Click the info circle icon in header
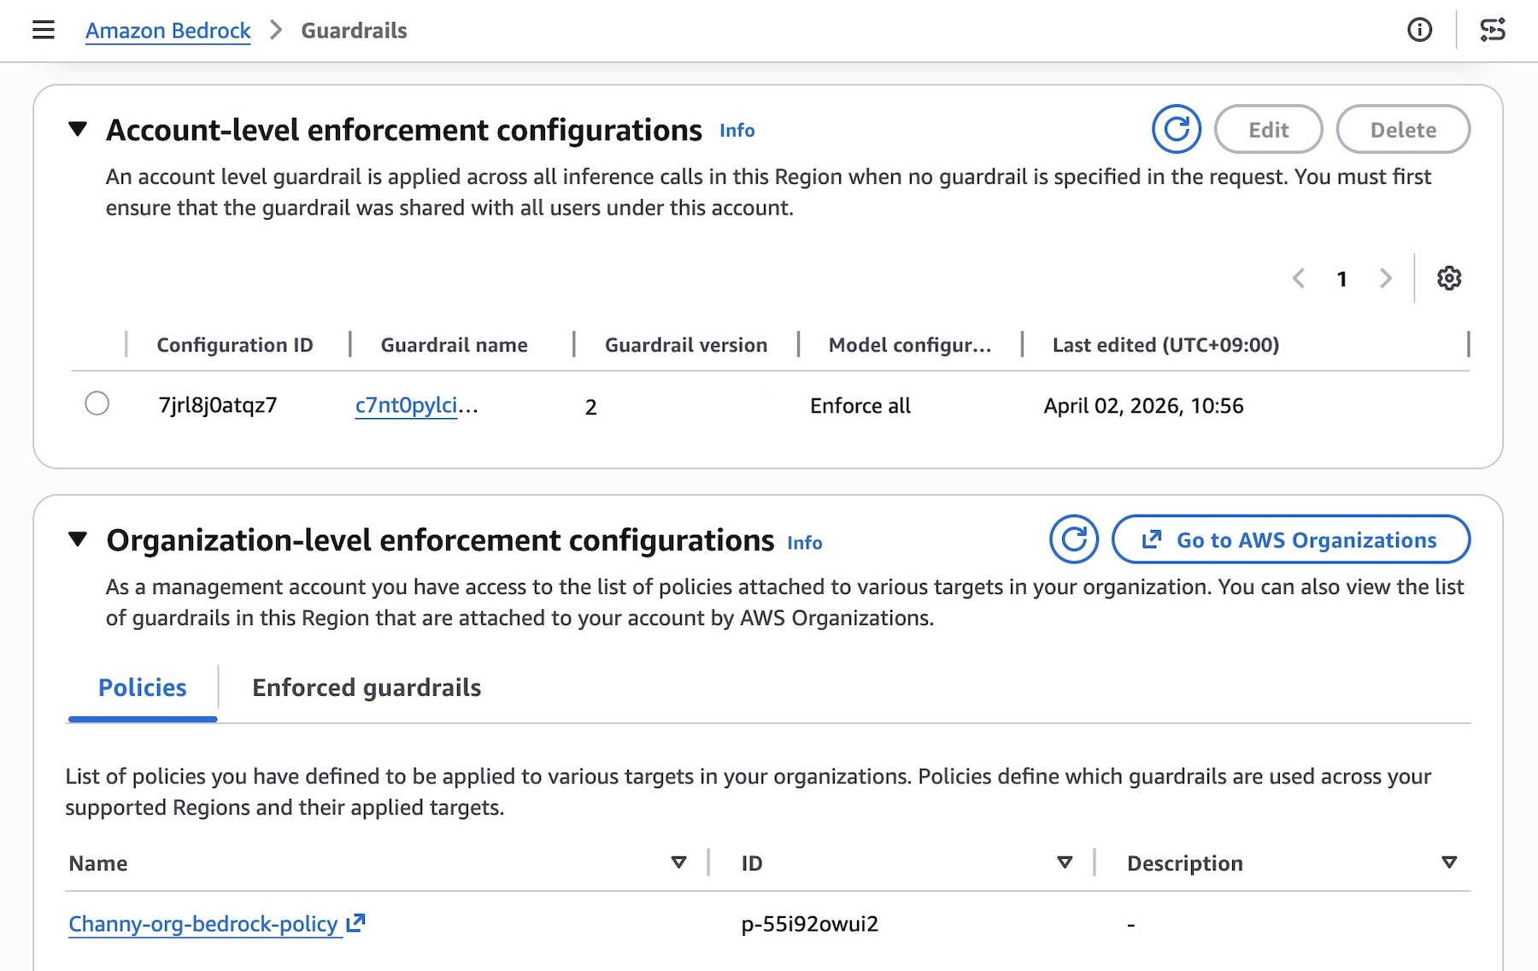Viewport: 1538px width, 971px height. click(x=1419, y=31)
